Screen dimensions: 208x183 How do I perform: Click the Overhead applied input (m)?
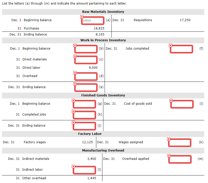point(180,159)
